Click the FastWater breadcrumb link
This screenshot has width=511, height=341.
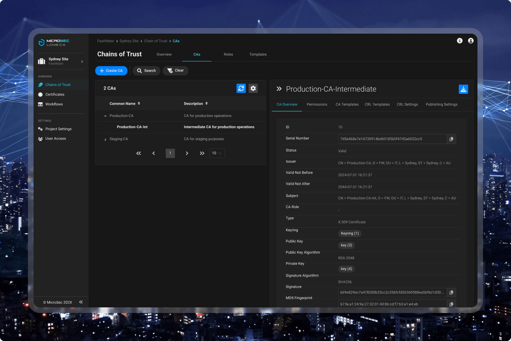106,41
